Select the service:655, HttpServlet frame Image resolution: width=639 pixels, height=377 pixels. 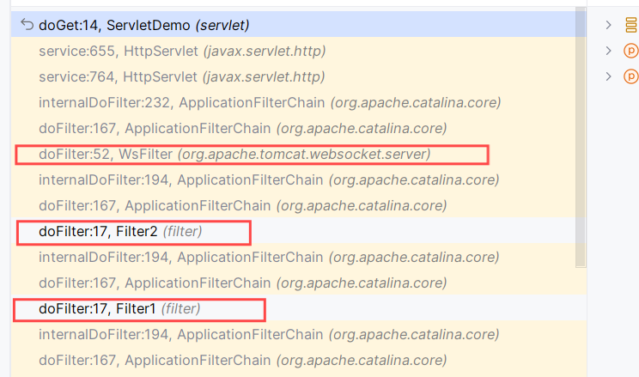pos(181,51)
